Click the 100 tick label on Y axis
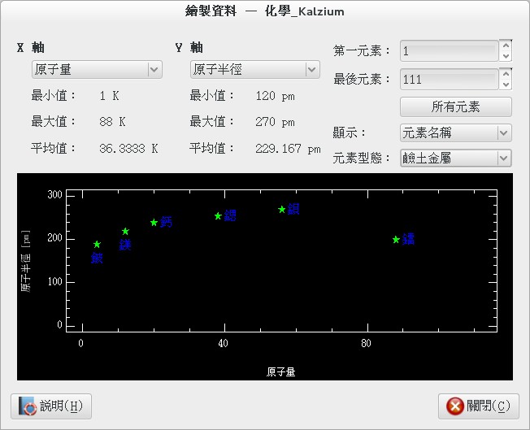The height and width of the screenshot is (430, 530). pyautogui.click(x=54, y=281)
